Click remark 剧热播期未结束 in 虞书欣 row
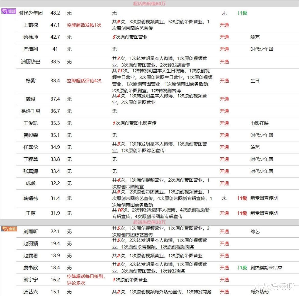Screen dimensions: 299x296 [x=266, y=268]
